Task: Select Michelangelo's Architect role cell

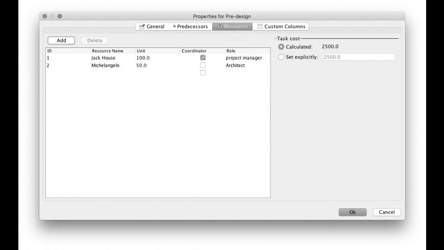Action: pos(235,65)
